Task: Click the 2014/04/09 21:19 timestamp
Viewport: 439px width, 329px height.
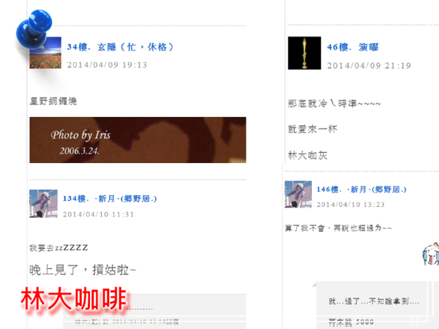Action: coord(369,66)
